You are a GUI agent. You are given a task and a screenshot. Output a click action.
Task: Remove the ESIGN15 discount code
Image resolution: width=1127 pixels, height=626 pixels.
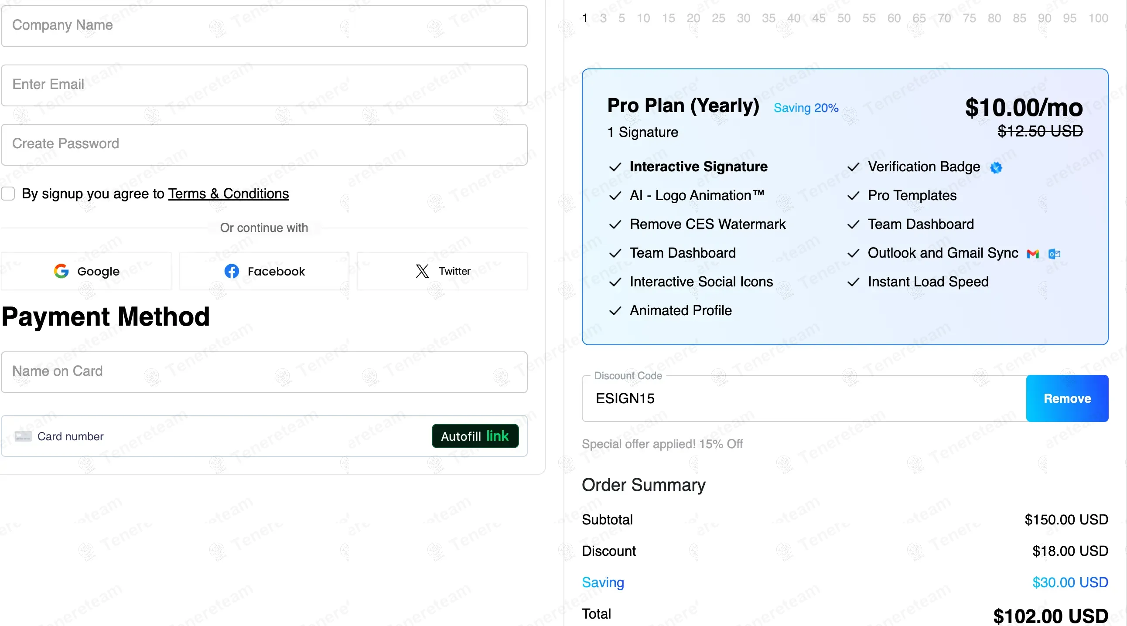1067,398
